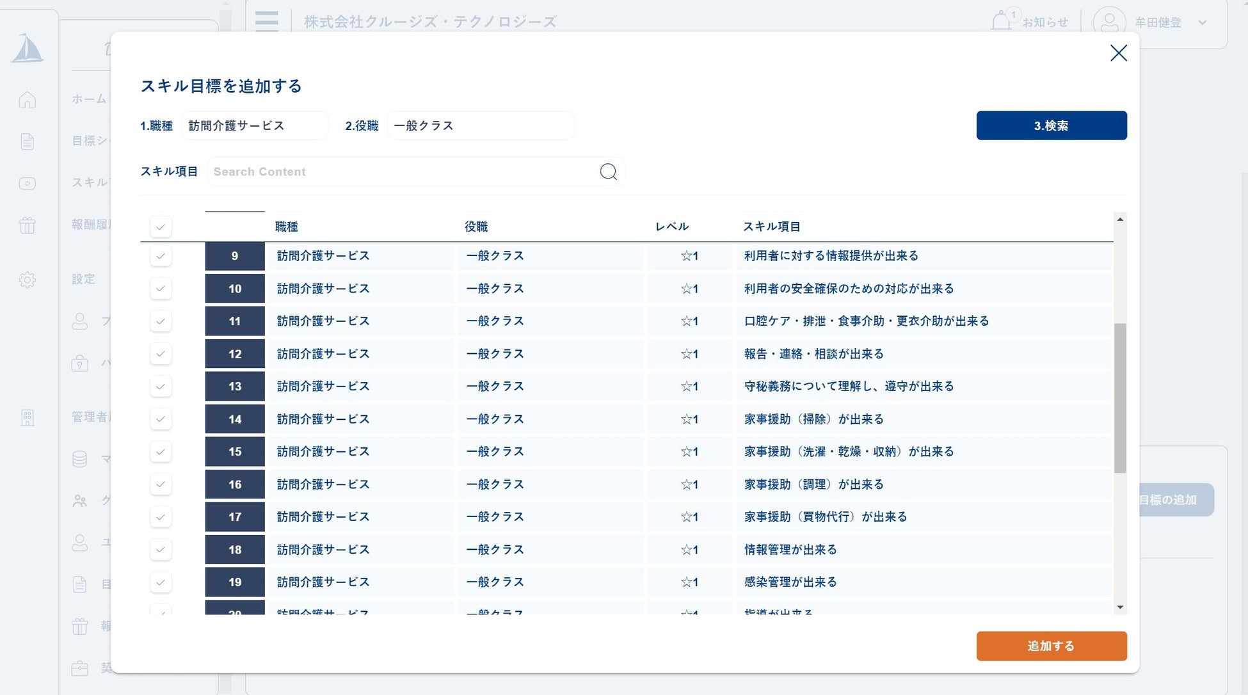Screen dimensions: 1248x695
Task: Click the hamburger menu icon
Action: (x=266, y=21)
